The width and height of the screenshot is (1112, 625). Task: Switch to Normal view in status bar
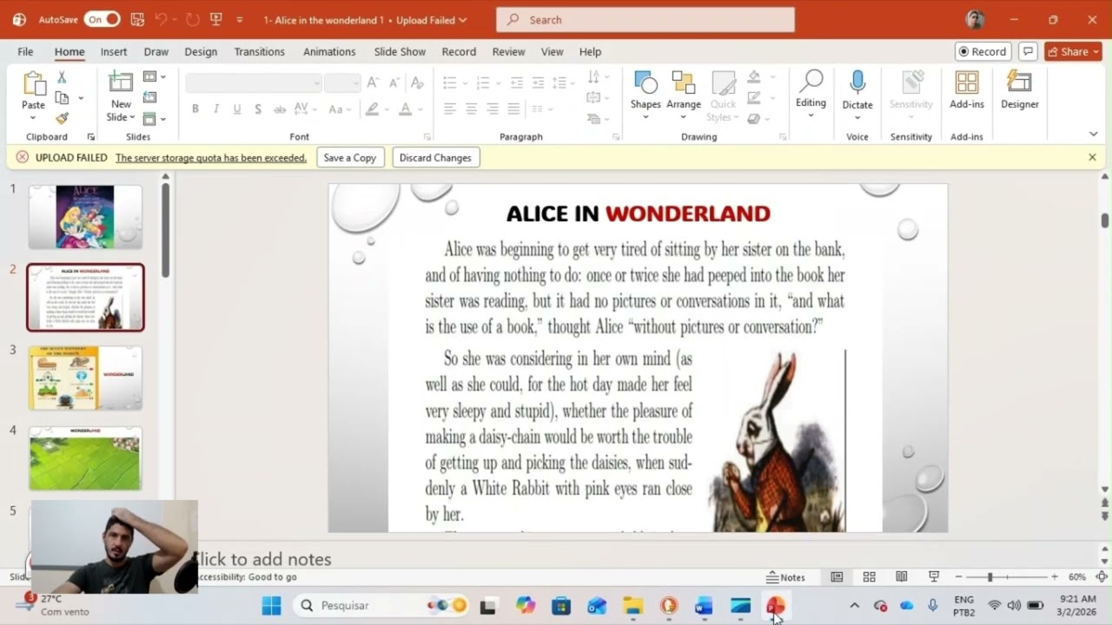click(x=837, y=577)
